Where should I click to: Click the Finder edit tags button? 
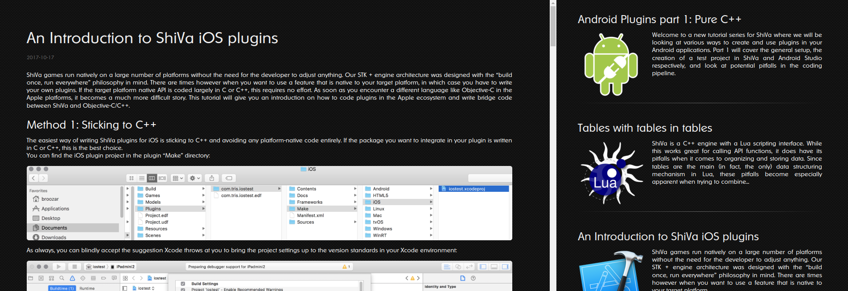(x=229, y=178)
